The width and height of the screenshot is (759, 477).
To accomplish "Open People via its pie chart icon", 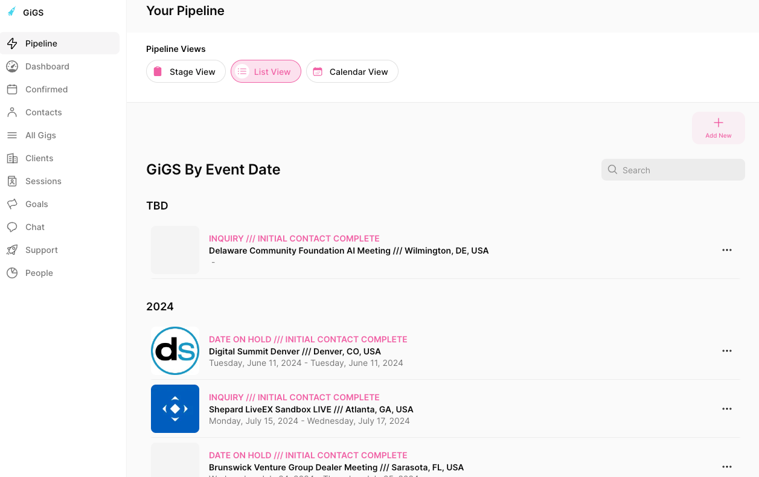I will click(12, 273).
